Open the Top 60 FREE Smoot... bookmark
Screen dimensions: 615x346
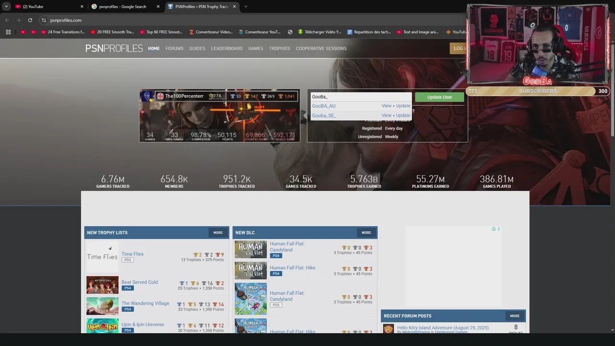pyautogui.click(x=161, y=32)
